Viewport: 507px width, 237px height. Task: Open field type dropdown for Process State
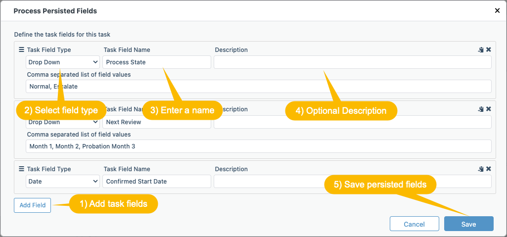(x=63, y=62)
